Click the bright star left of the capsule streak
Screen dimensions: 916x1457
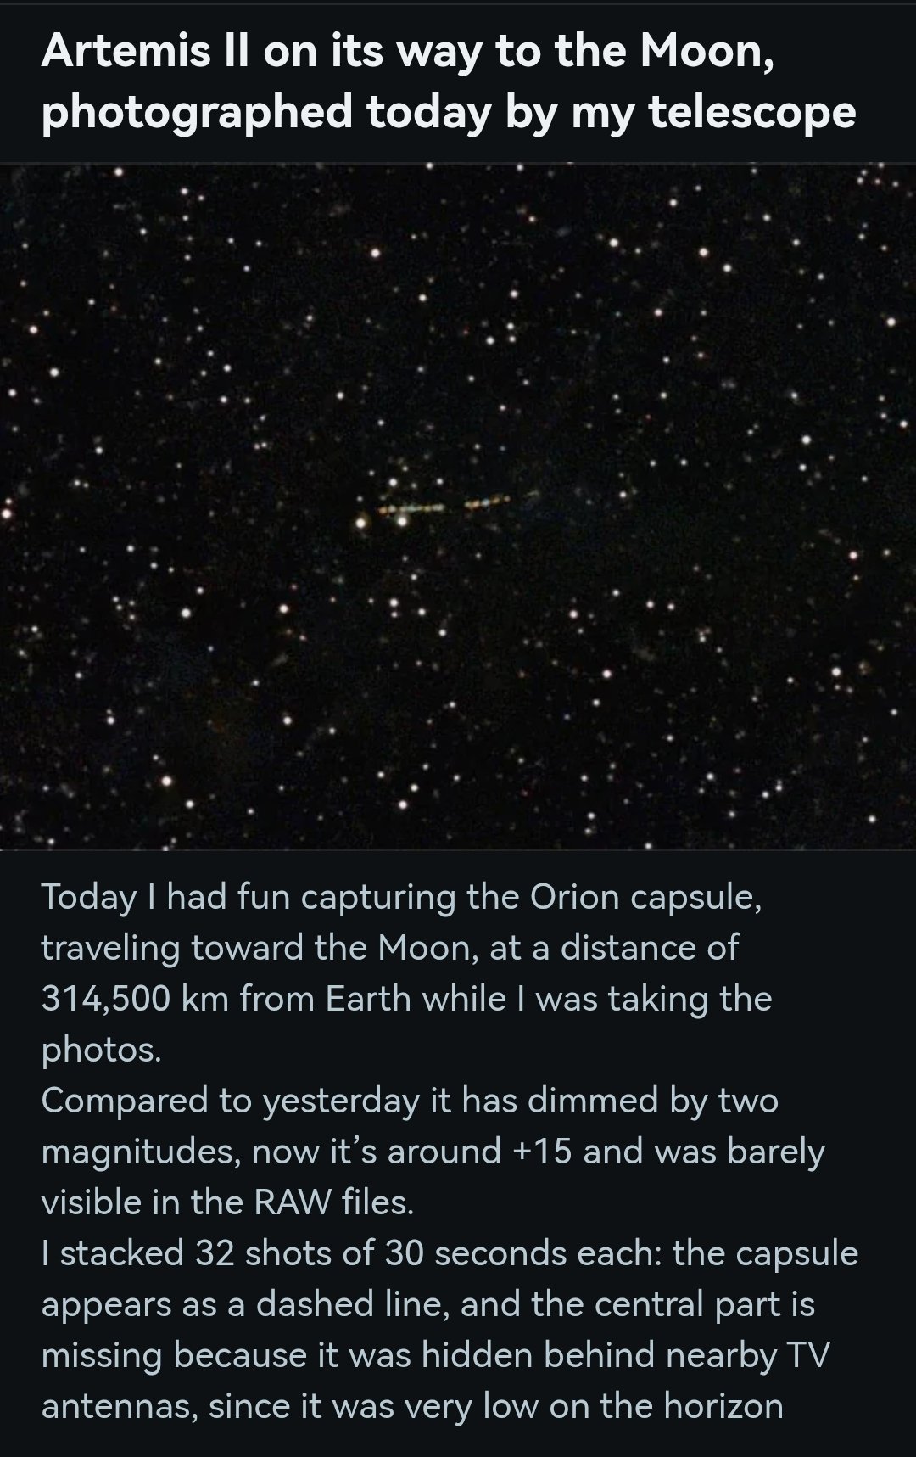(361, 523)
